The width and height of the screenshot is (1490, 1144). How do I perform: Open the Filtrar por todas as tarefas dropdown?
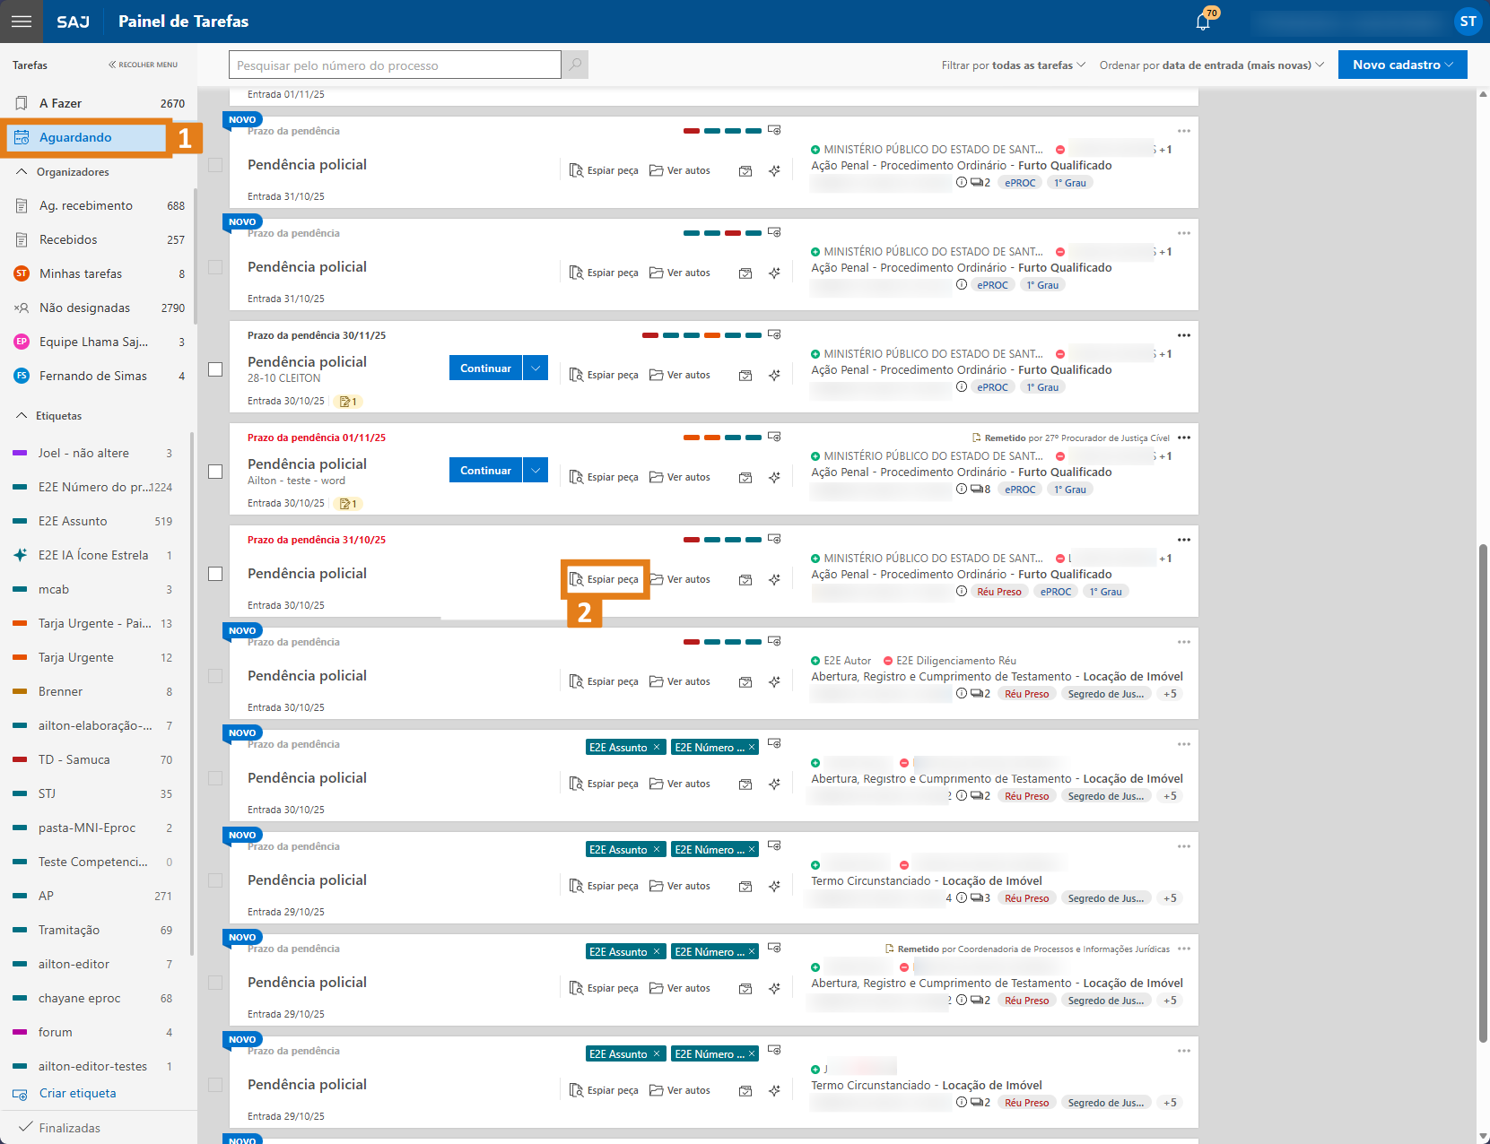pyautogui.click(x=1013, y=65)
